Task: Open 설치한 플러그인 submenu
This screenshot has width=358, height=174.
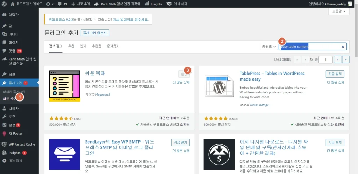Action: 14,92
